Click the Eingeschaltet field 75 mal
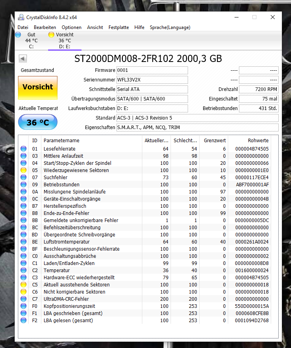291x348 pixels. click(259, 99)
